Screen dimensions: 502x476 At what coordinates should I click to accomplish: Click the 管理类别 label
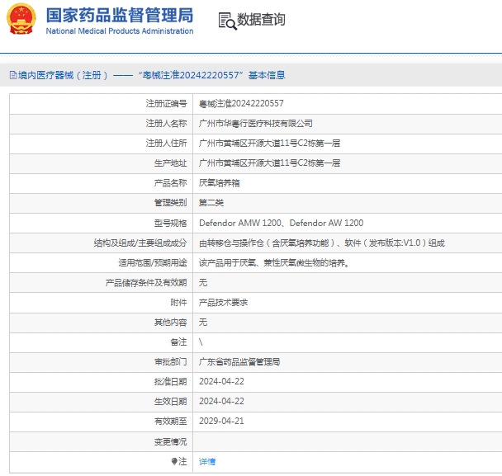[170, 202]
